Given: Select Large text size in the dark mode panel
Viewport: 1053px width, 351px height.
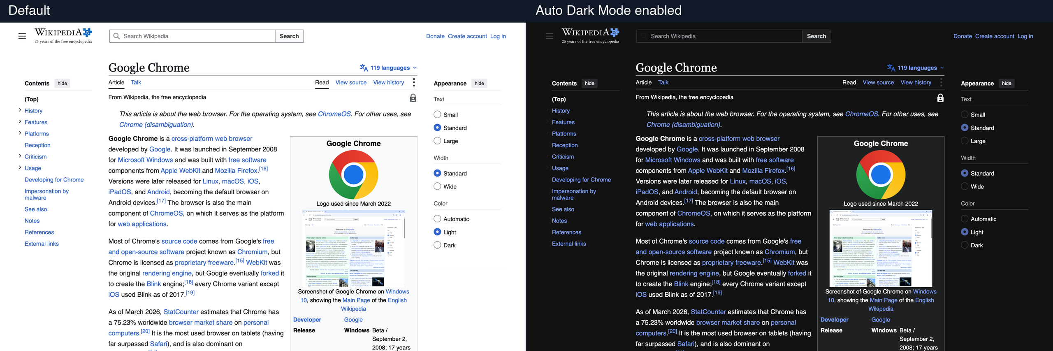Looking at the screenshot, I should [x=965, y=141].
